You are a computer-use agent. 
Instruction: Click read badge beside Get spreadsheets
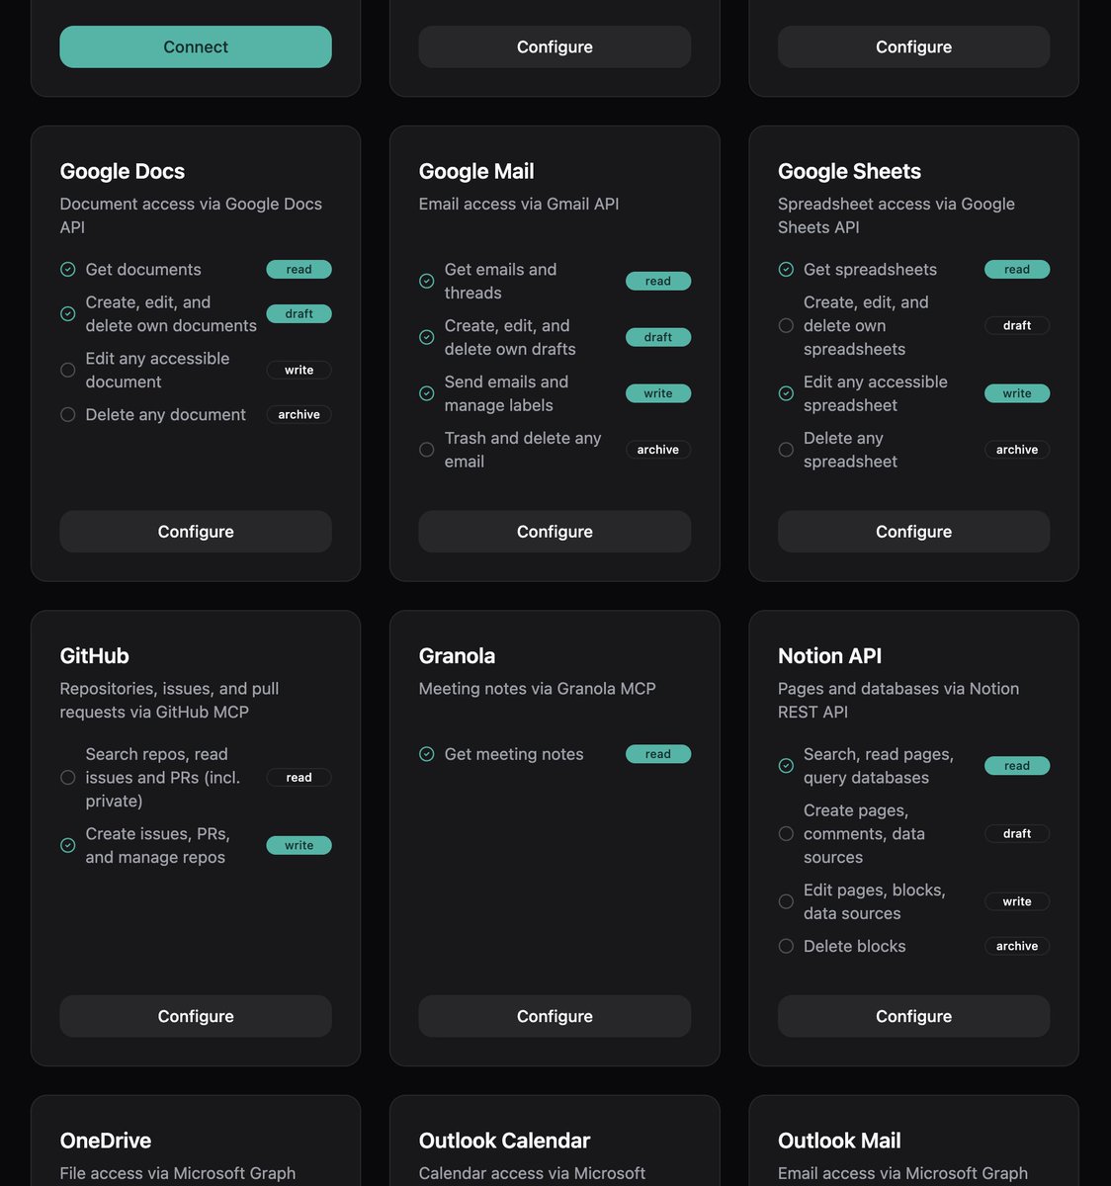pos(1017,270)
